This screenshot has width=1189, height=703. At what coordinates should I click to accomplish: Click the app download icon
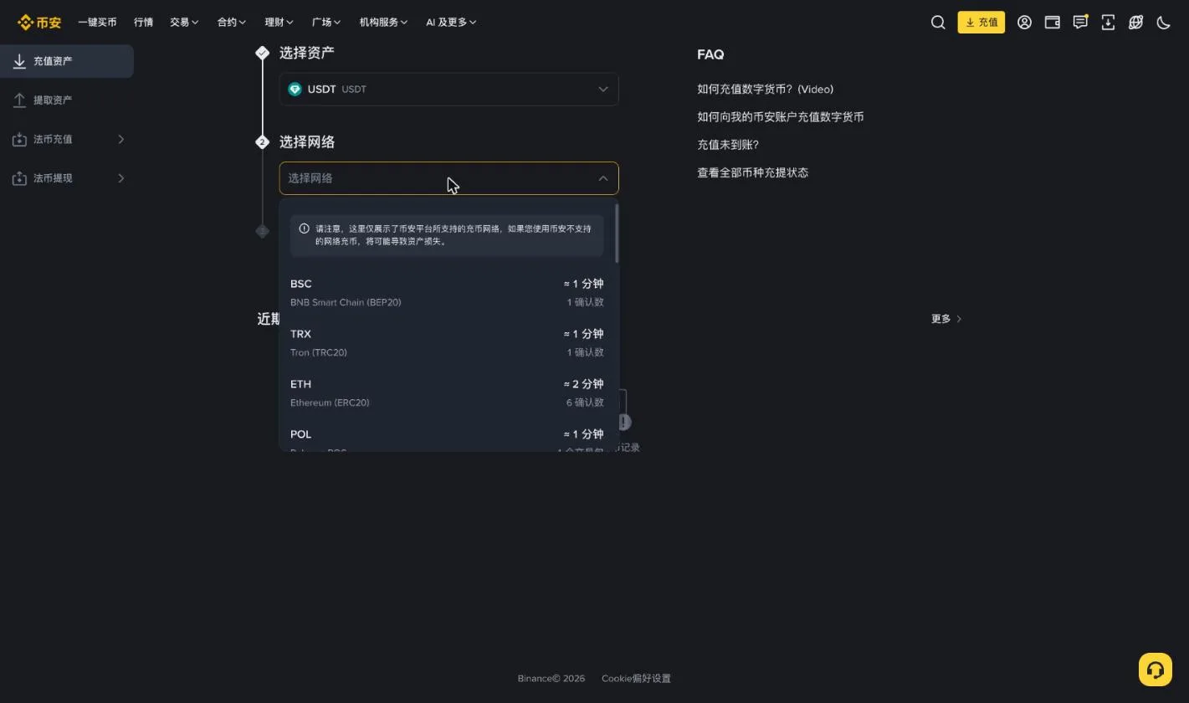click(x=1108, y=23)
